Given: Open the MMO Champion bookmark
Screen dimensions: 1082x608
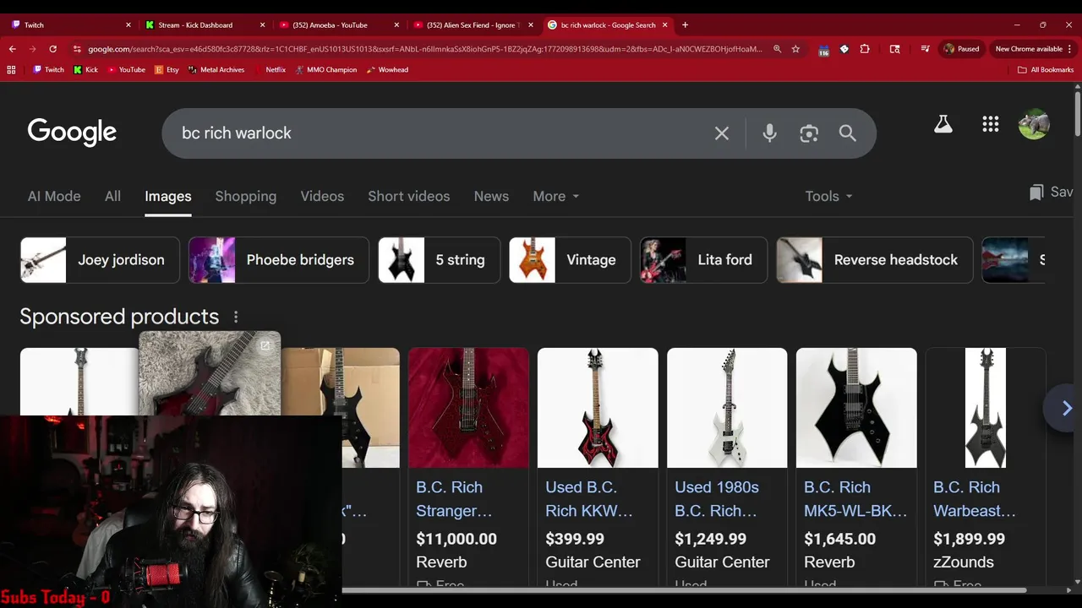Looking at the screenshot, I should coord(326,70).
